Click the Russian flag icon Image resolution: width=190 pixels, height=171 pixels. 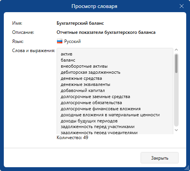60,41
